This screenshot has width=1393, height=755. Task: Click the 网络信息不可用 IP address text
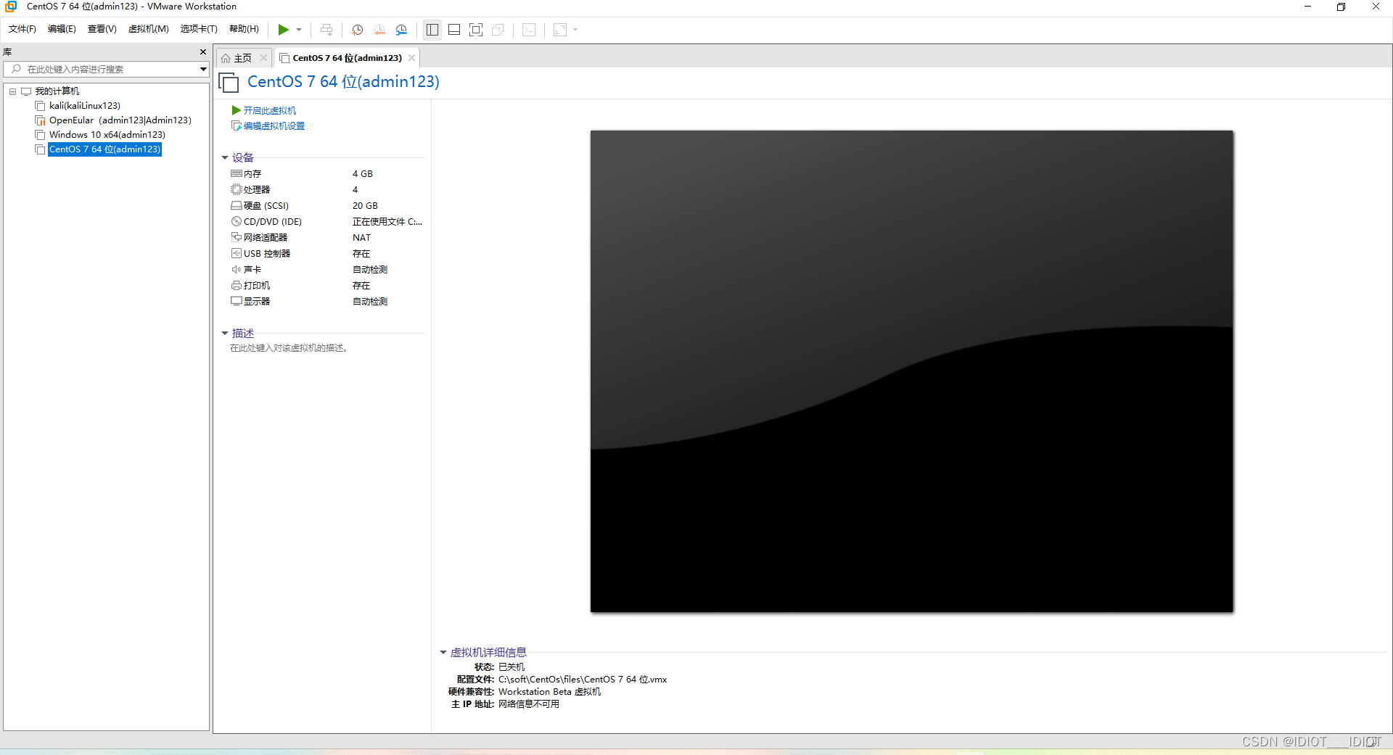click(x=529, y=704)
